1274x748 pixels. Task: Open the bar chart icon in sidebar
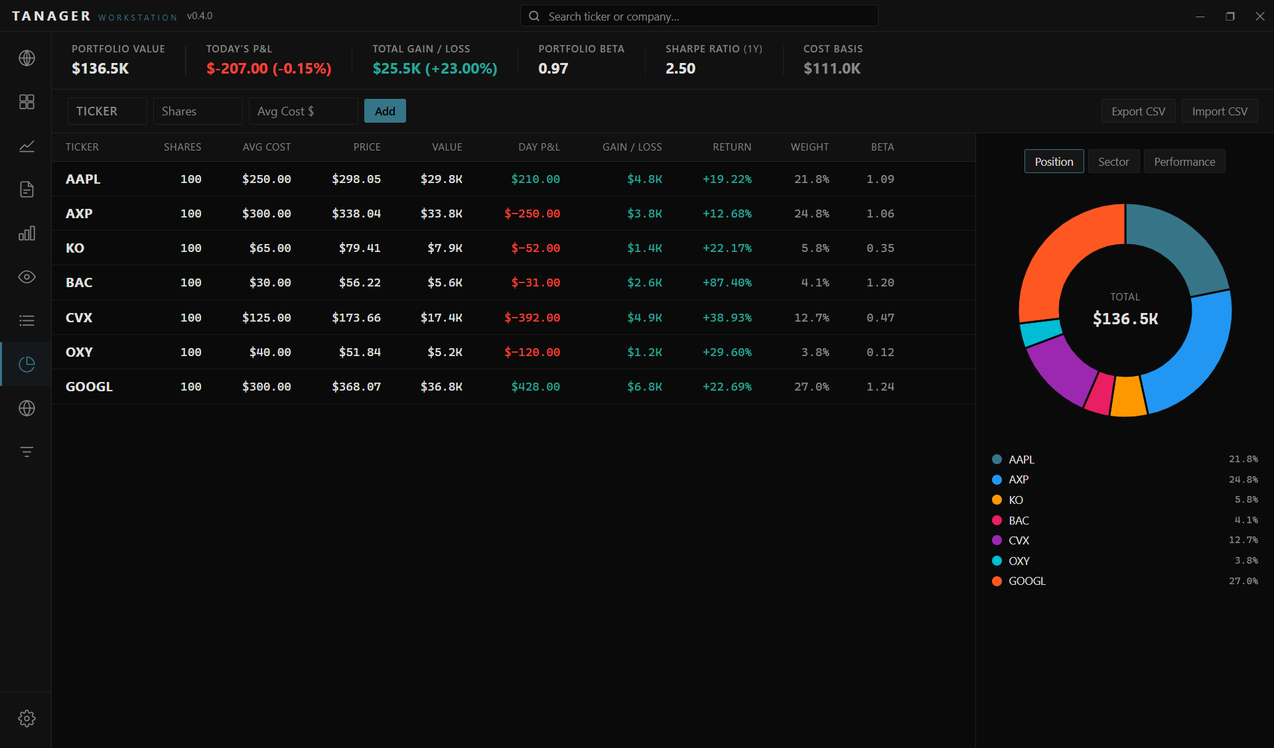point(27,233)
